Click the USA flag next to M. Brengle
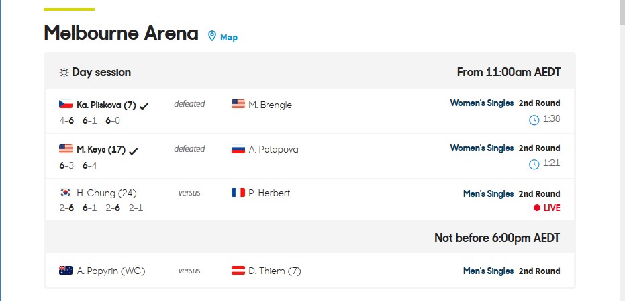 tap(238, 104)
